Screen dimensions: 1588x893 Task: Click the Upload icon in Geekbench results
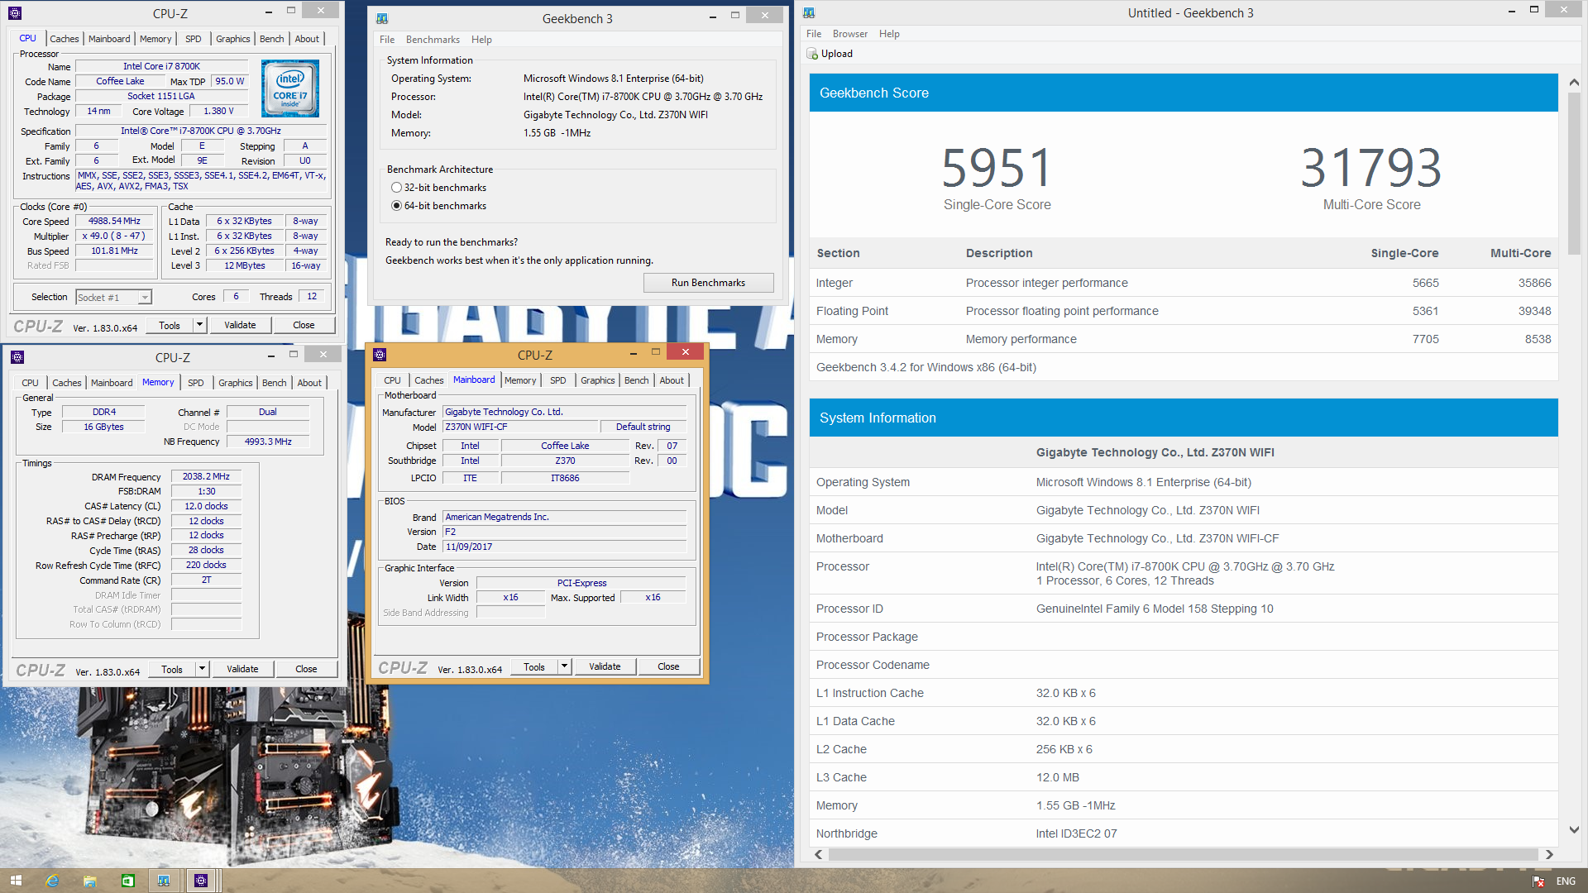click(812, 54)
